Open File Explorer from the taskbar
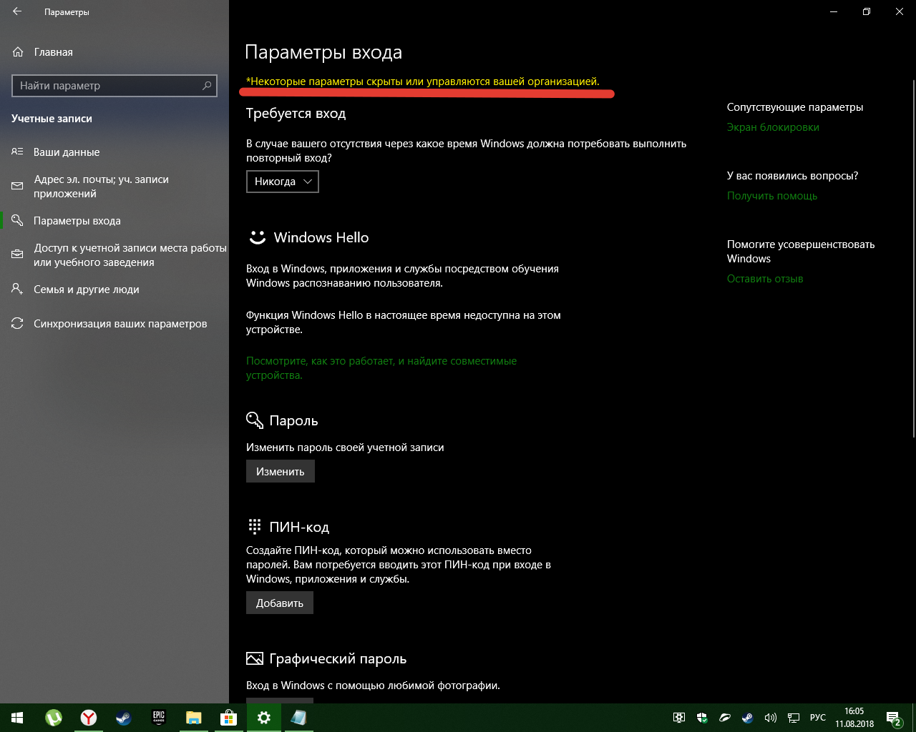Screen dimensions: 916x732 click(x=194, y=718)
